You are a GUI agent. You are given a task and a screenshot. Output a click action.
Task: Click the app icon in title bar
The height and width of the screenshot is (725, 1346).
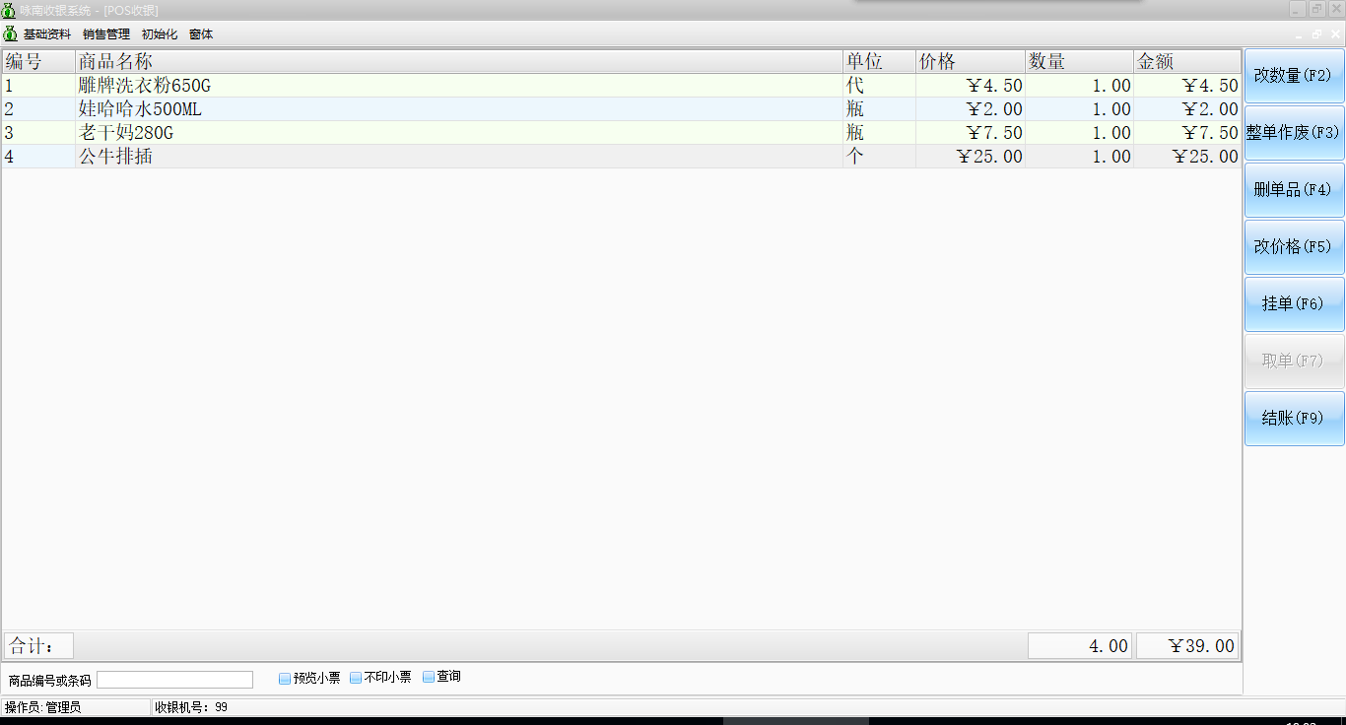point(9,10)
